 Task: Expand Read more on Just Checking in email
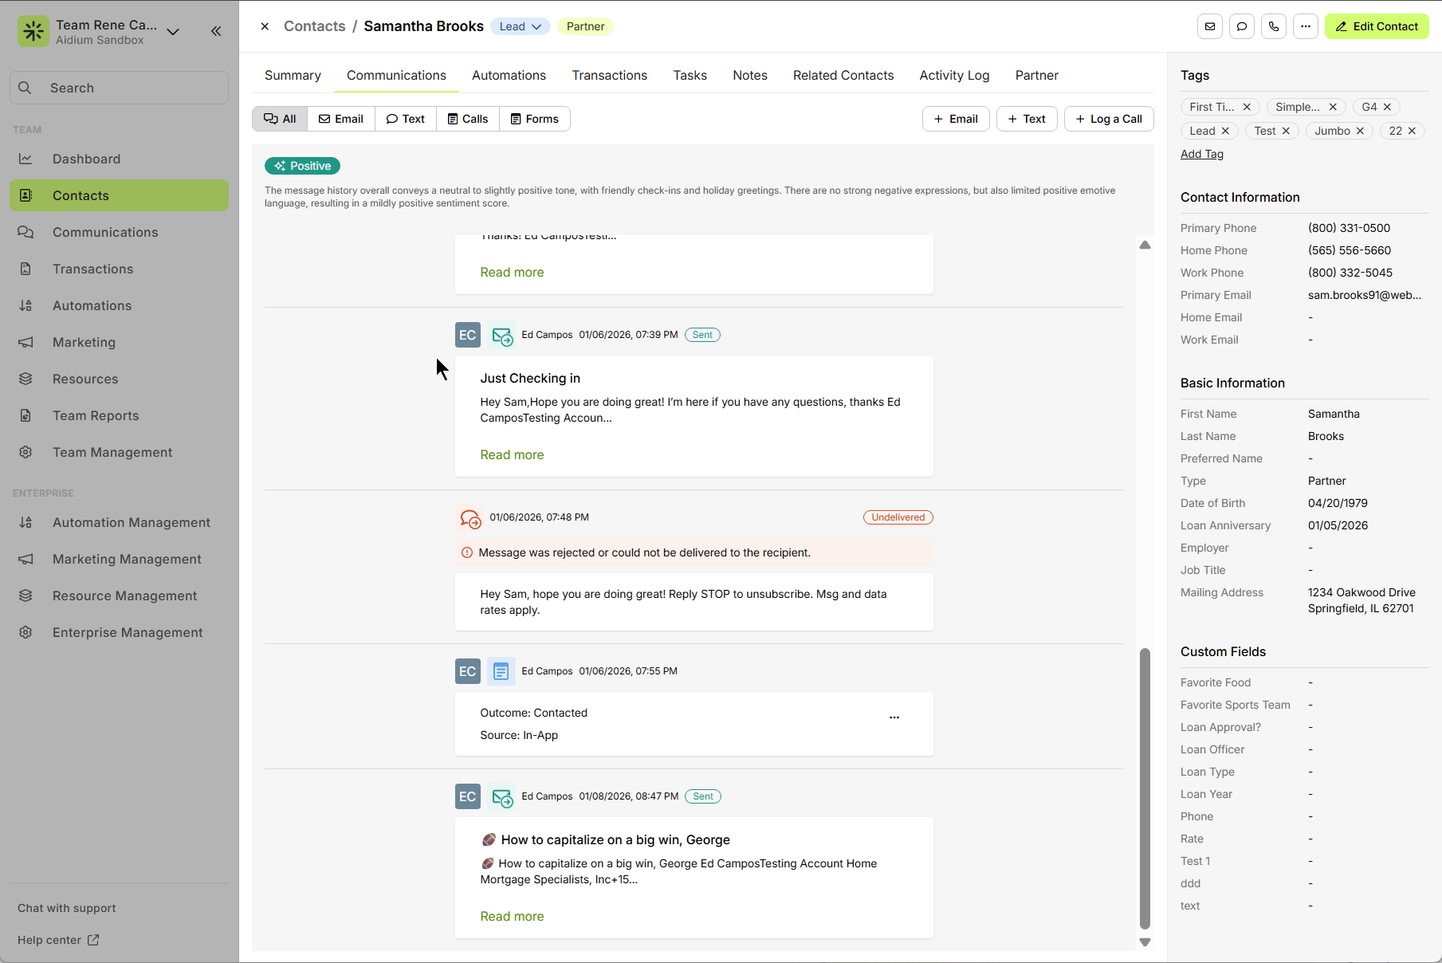point(512,454)
